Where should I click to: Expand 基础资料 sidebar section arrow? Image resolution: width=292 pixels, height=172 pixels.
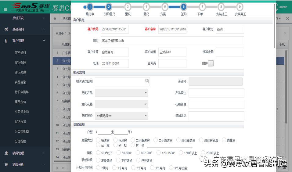[44, 29]
